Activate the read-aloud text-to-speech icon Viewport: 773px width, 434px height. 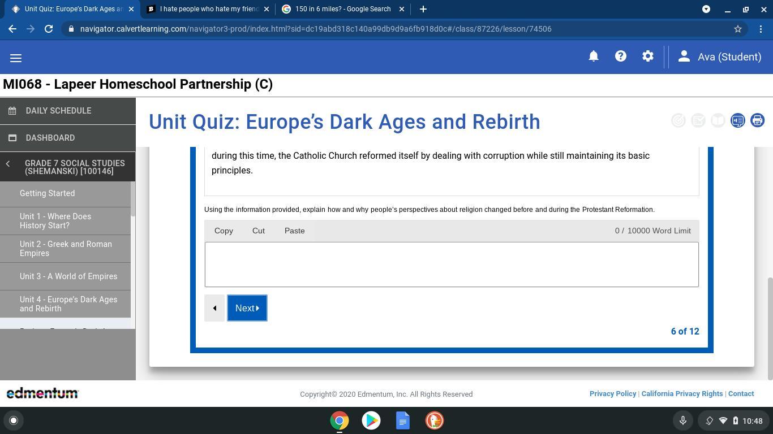click(x=737, y=120)
